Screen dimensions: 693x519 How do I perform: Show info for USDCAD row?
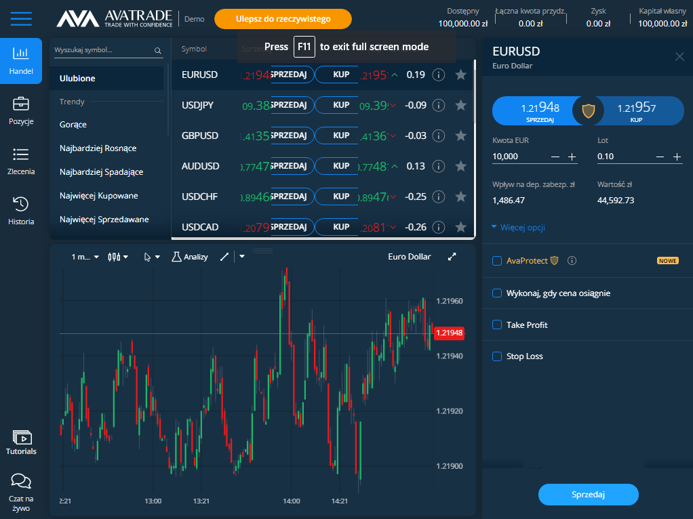click(x=438, y=227)
